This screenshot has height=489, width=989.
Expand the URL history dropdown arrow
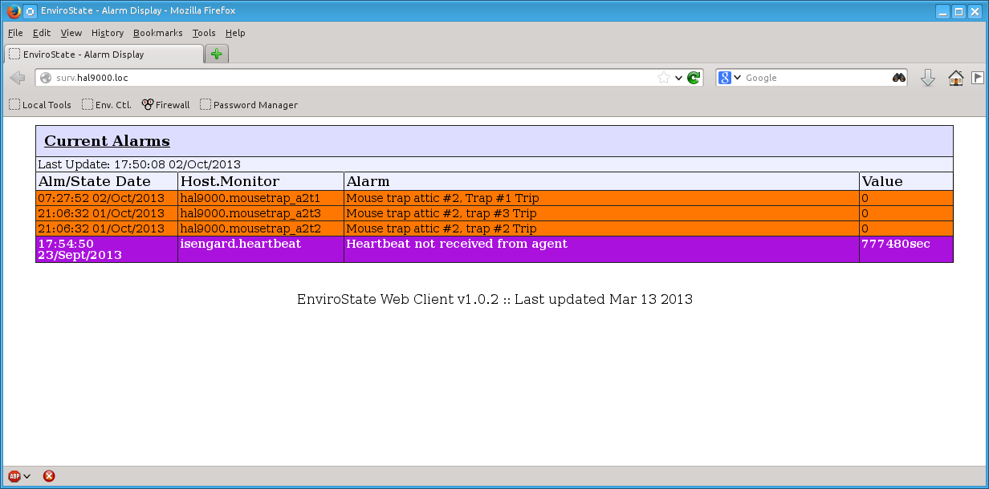(x=678, y=78)
